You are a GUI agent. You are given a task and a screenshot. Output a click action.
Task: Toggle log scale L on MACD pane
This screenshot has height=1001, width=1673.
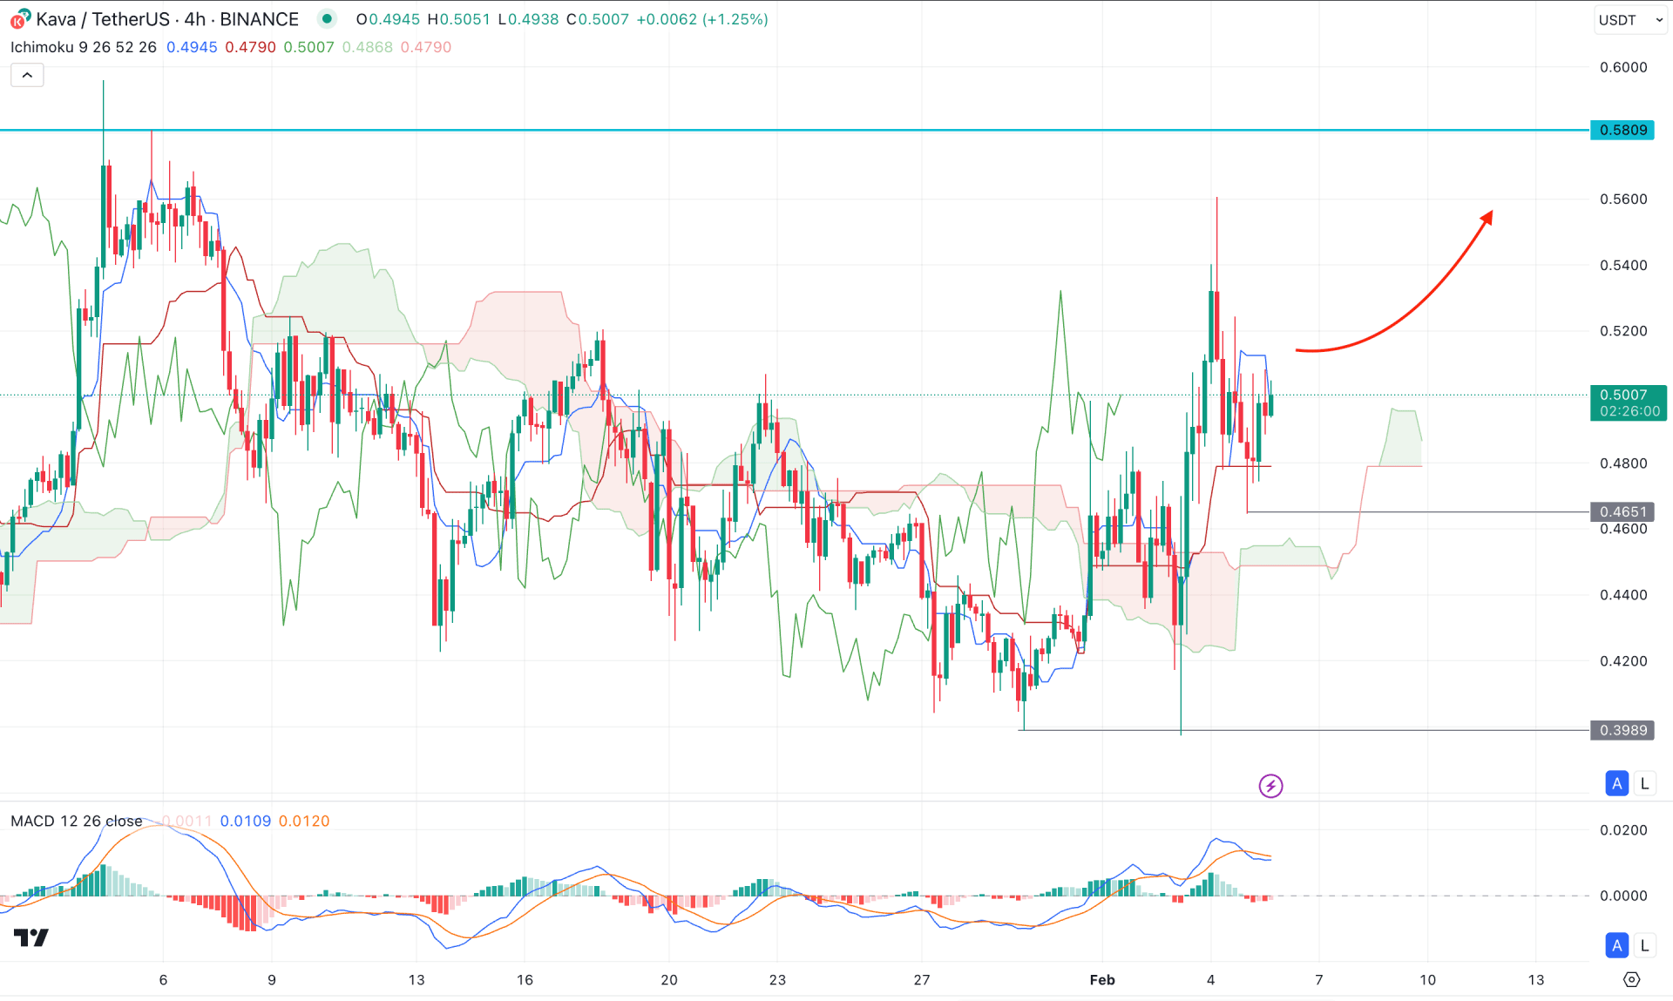pyautogui.click(x=1644, y=945)
